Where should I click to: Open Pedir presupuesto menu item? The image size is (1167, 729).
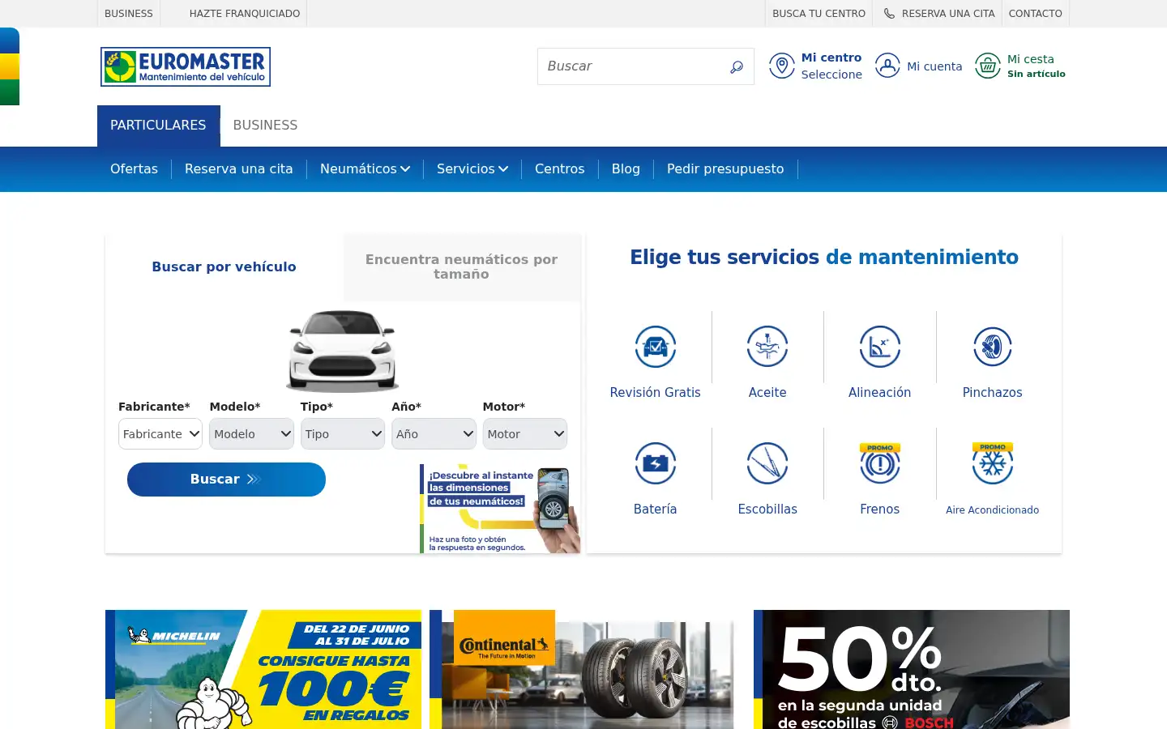point(725,169)
